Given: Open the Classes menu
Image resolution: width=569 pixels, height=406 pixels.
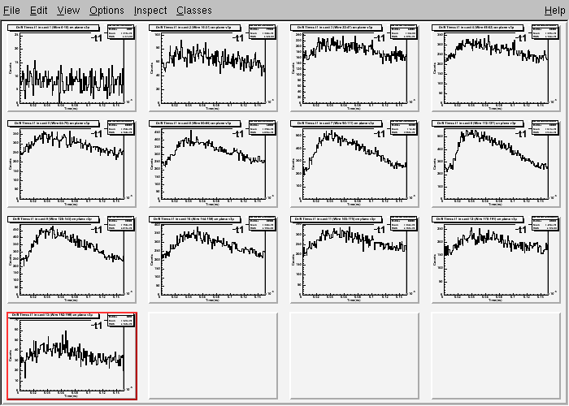Looking at the screenshot, I should (x=194, y=10).
